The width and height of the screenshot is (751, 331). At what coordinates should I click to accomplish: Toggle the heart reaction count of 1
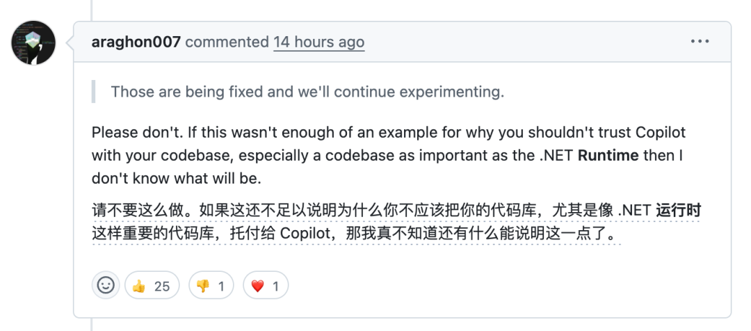pyautogui.click(x=275, y=286)
